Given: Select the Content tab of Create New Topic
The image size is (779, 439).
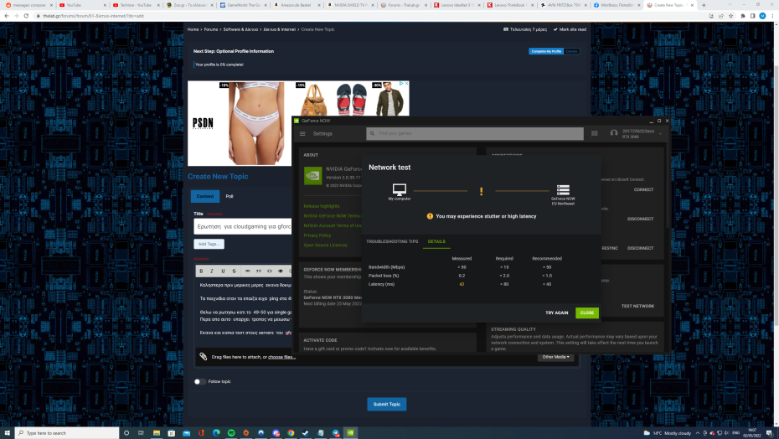Looking at the screenshot, I should (x=204, y=196).
